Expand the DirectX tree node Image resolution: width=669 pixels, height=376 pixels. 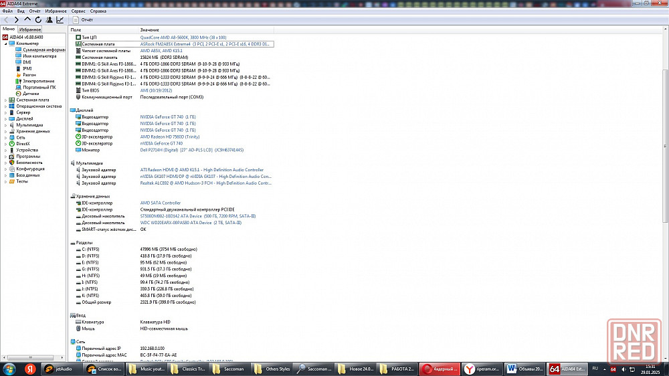click(5, 144)
